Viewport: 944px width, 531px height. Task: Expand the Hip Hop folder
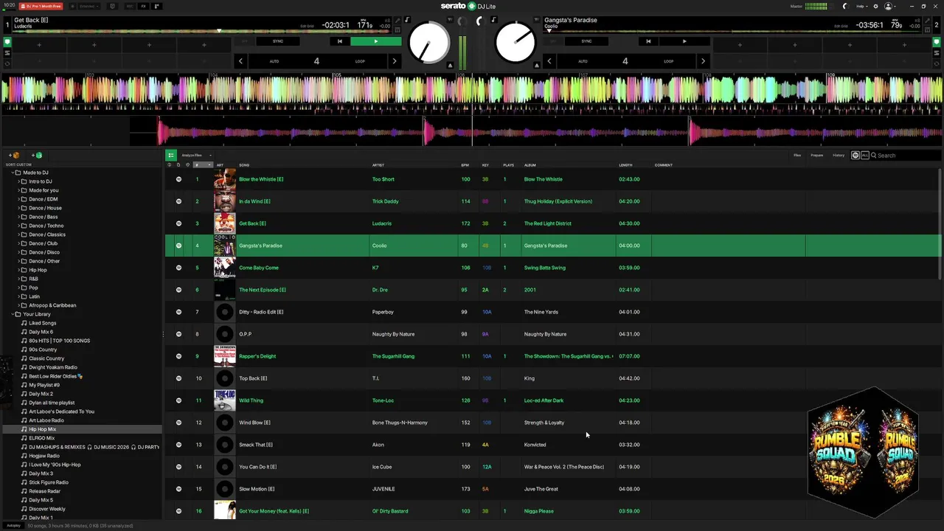[19, 270]
